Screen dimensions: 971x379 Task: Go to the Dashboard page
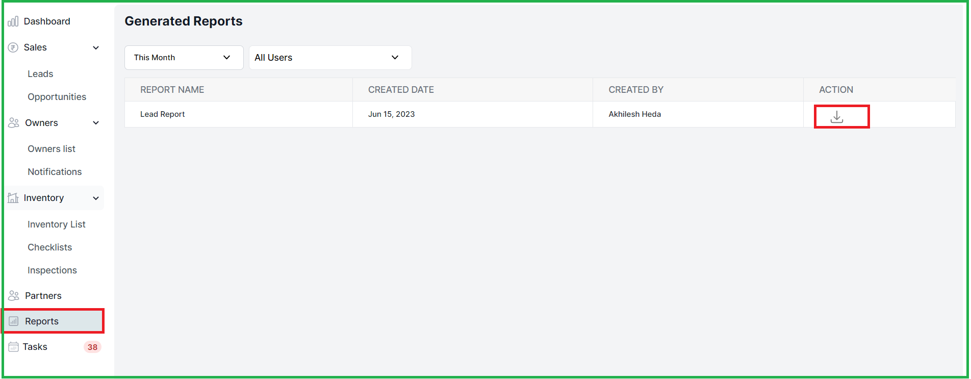point(47,21)
